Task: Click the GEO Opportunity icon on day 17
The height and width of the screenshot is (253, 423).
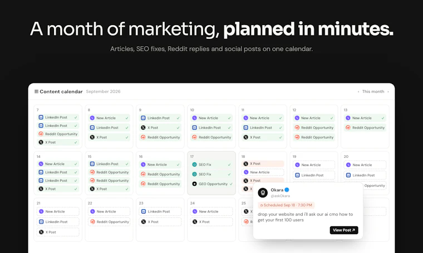Action: (x=194, y=183)
